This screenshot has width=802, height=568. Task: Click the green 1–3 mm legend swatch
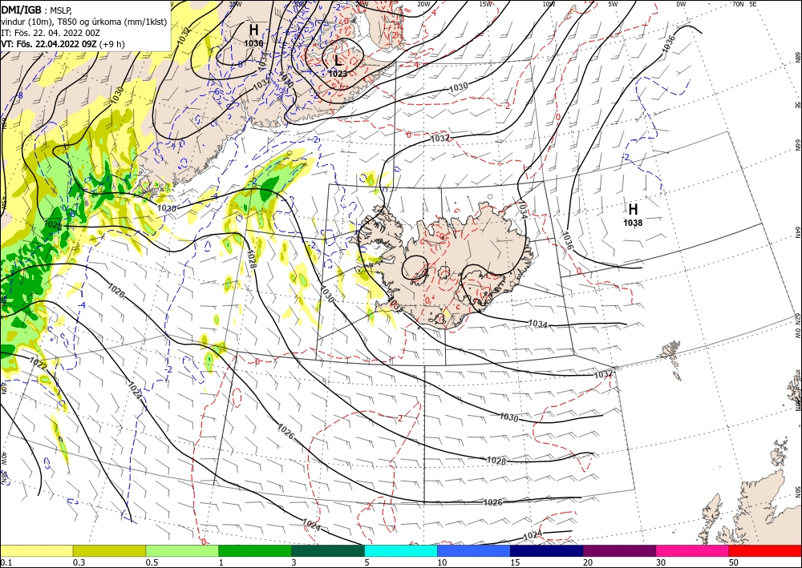(255, 550)
